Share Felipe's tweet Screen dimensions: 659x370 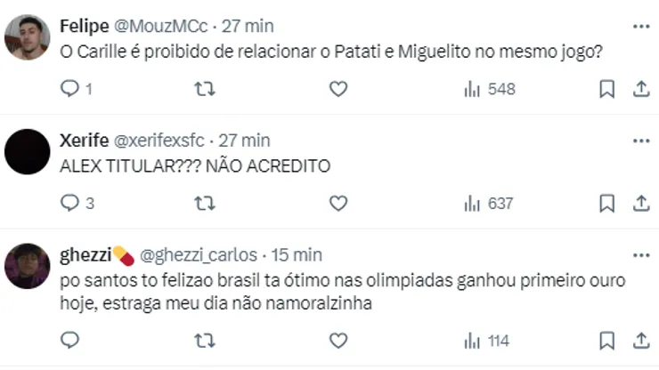click(x=640, y=89)
